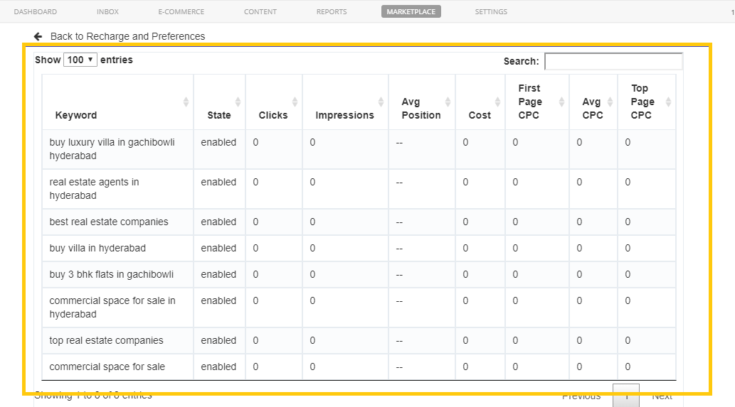Open the Inbox tab
Viewport: 735px width, 407px height.
pyautogui.click(x=107, y=11)
